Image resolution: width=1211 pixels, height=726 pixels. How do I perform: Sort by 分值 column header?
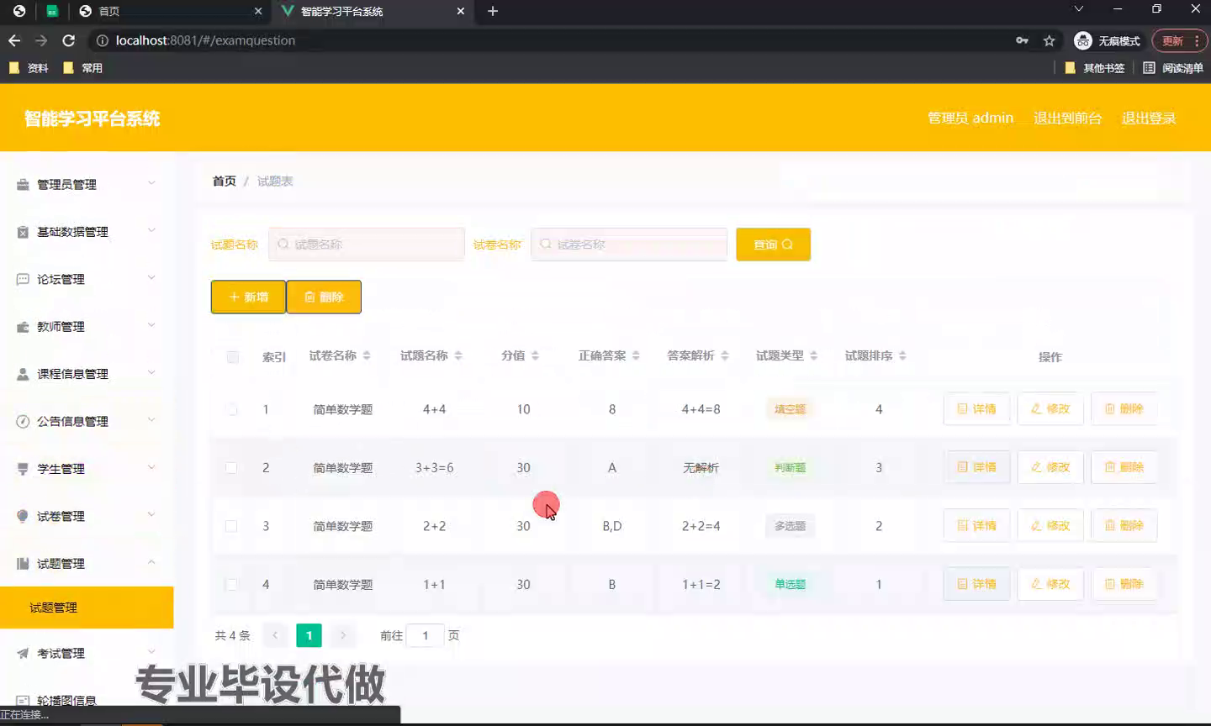(520, 355)
